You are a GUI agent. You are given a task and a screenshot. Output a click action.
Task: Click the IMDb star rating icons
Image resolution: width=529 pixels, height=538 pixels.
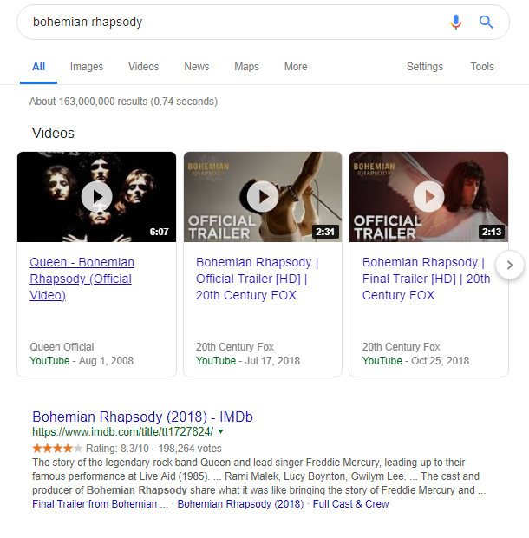pos(57,449)
